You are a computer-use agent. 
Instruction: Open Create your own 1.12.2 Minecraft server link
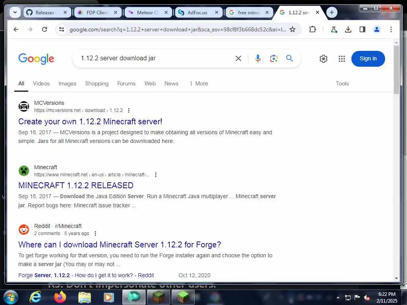90,122
